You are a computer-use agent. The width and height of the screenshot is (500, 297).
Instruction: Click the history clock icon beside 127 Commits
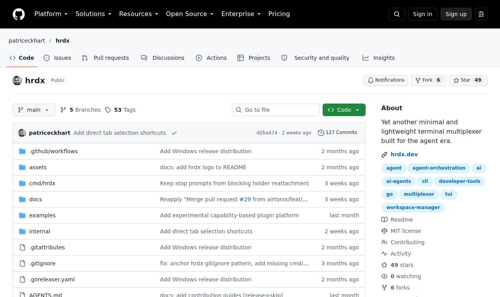(321, 133)
